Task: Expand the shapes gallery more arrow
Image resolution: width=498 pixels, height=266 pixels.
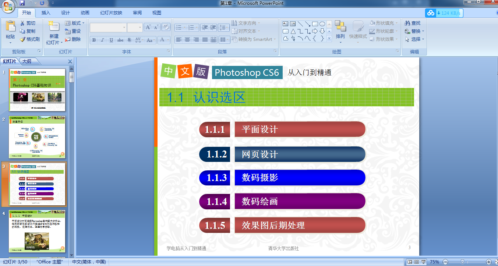Action: [329, 38]
